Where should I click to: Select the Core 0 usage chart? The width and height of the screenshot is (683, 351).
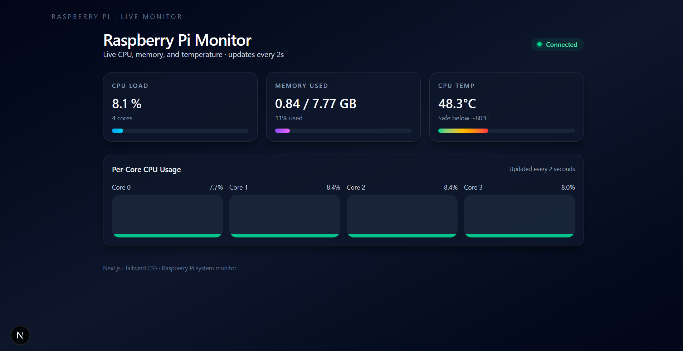(x=167, y=216)
